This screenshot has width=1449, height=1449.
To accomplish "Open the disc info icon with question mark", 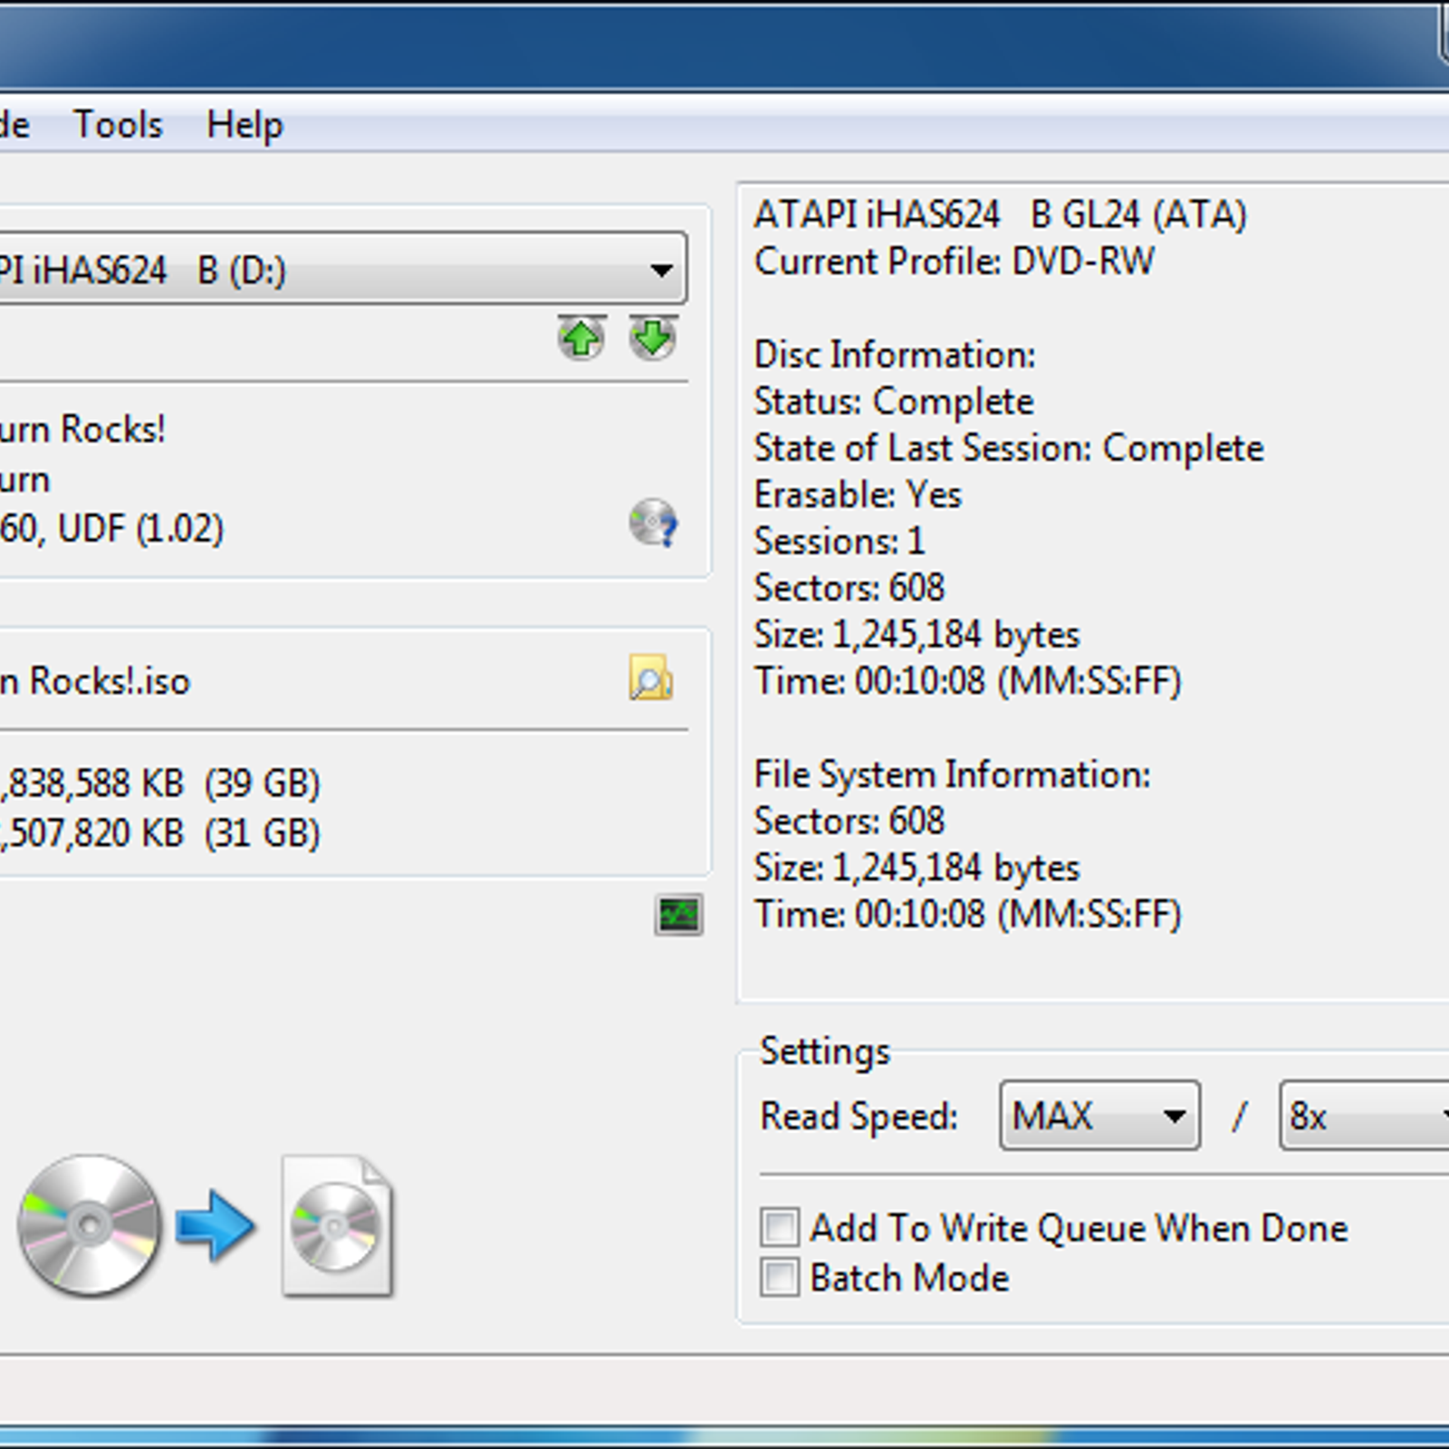I will pos(653,523).
